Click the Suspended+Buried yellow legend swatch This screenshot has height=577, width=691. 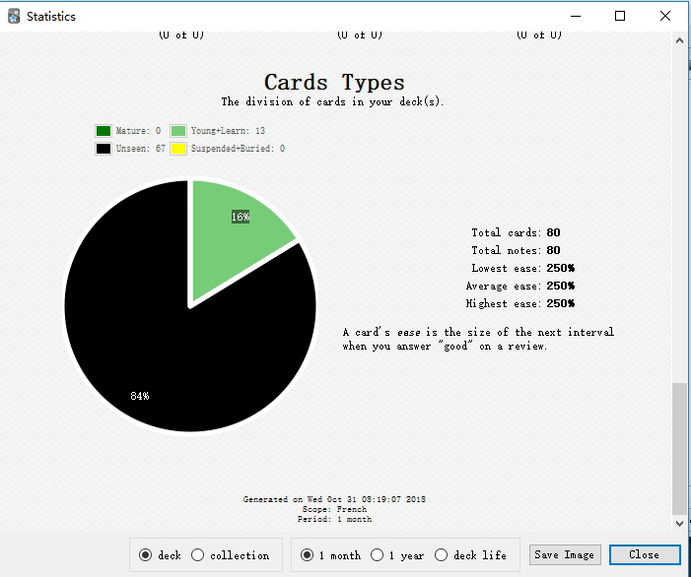click(178, 149)
